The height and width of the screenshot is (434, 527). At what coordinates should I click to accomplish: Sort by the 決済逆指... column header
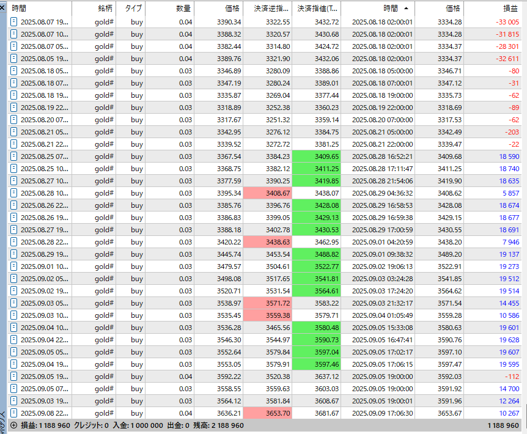pos(268,9)
